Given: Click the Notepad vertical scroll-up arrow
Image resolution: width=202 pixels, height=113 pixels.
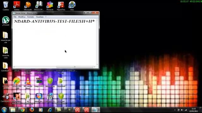Looking at the screenshot, I should pyautogui.click(x=97, y=20).
